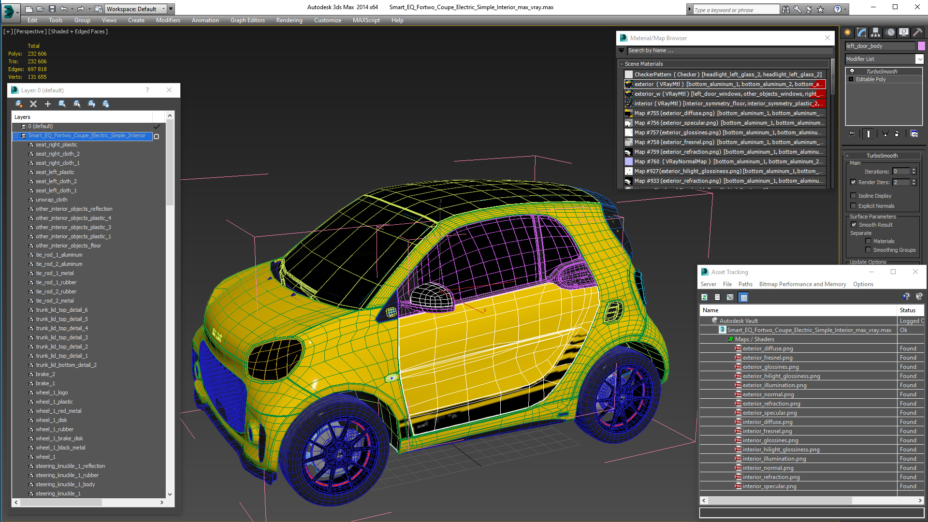Viewport: 928px width, 522px height.
Task: Open the MAXScript menu
Action: pyautogui.click(x=366, y=20)
